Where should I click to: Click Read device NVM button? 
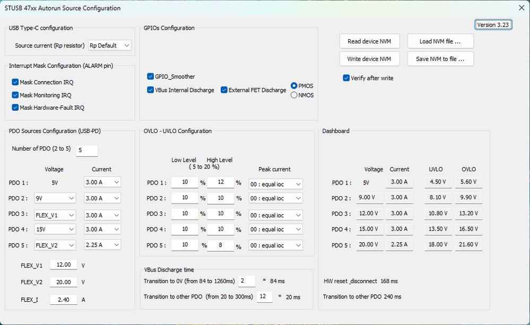tap(369, 41)
